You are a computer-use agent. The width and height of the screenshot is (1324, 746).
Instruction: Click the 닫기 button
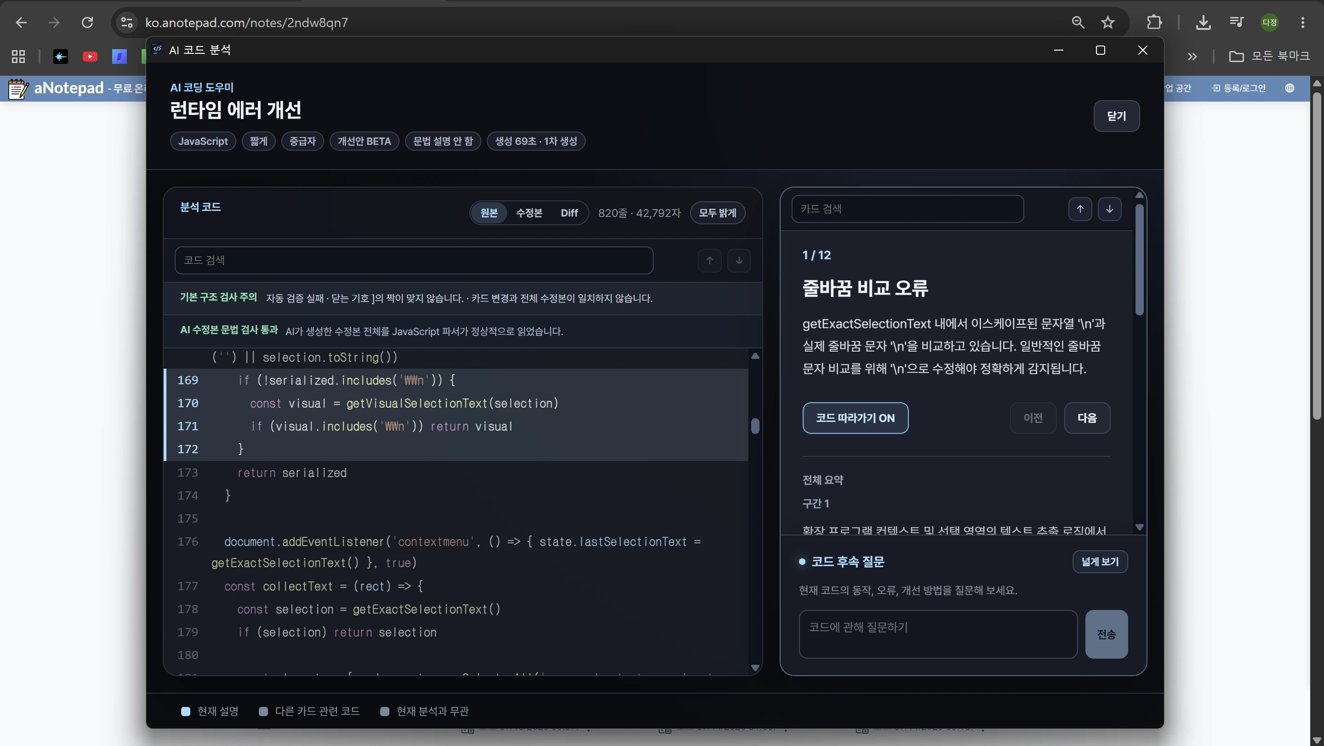tap(1116, 116)
